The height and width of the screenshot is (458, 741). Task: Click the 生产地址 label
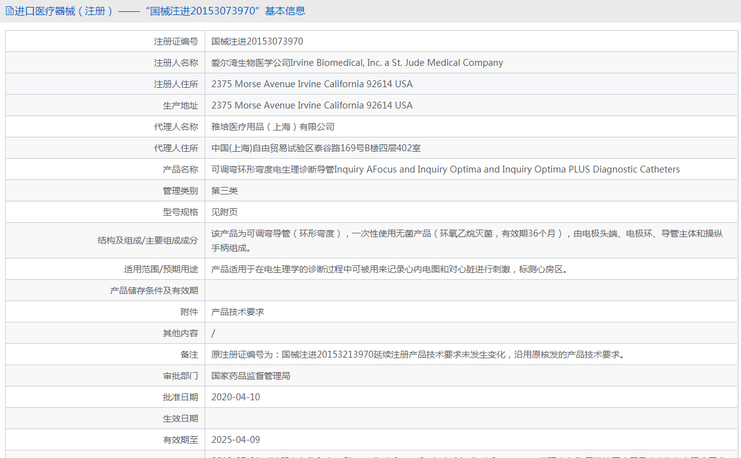(180, 105)
